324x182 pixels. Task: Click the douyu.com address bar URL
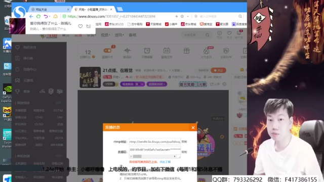coord(111,16)
